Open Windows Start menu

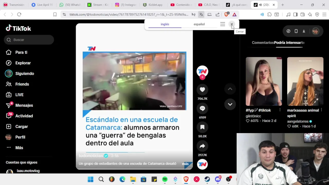(90, 179)
